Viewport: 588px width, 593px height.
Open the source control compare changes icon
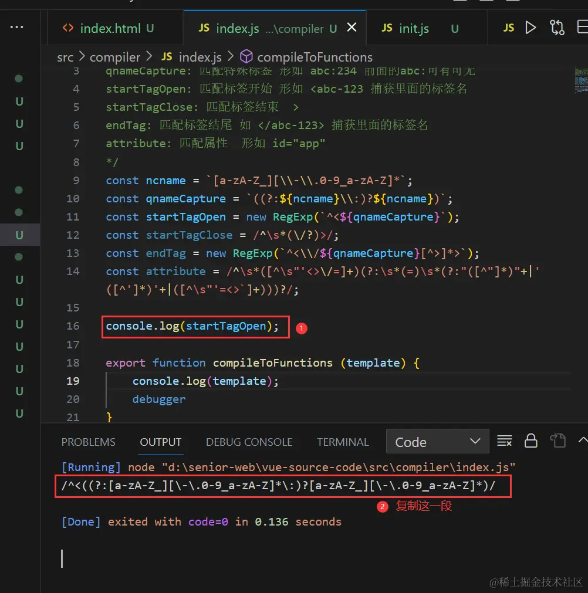pyautogui.click(x=557, y=28)
